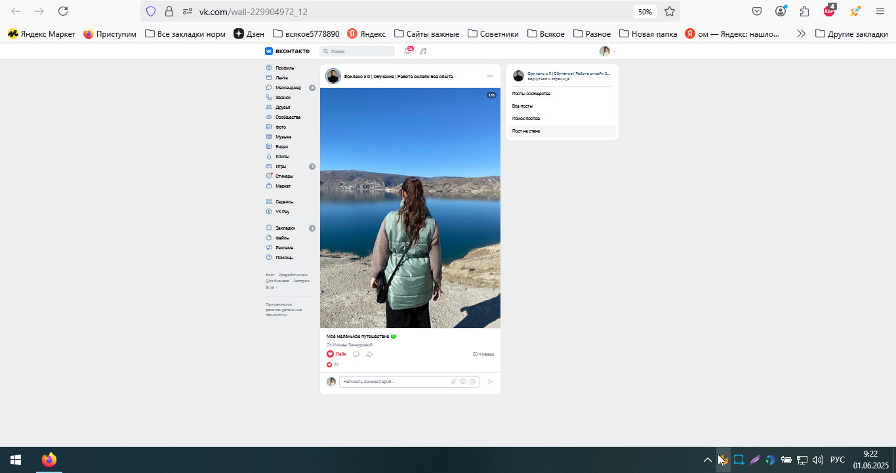Toggle the red Лайк heart button

click(336, 354)
